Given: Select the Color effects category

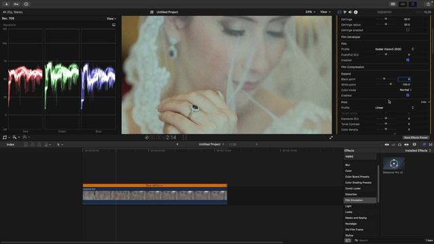Looking at the screenshot, I should point(349,171).
